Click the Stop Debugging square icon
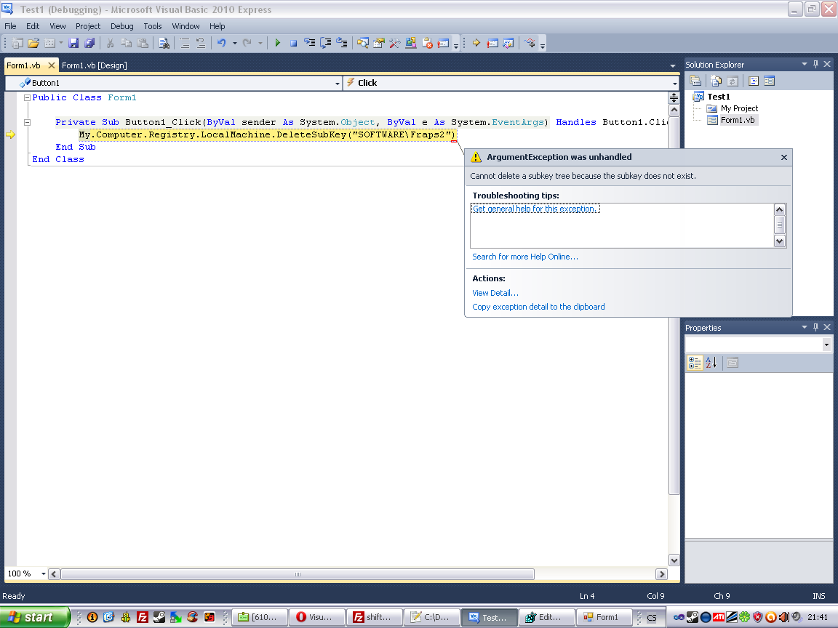 click(293, 44)
